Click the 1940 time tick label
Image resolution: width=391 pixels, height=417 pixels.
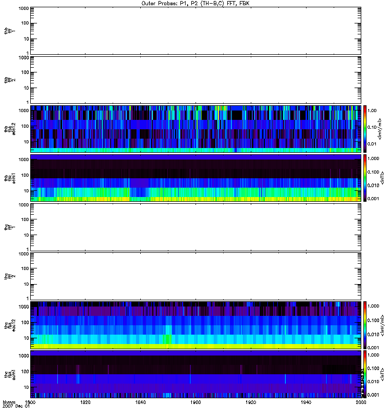(306, 402)
